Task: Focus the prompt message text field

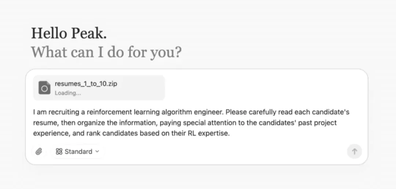Action: click(197, 123)
